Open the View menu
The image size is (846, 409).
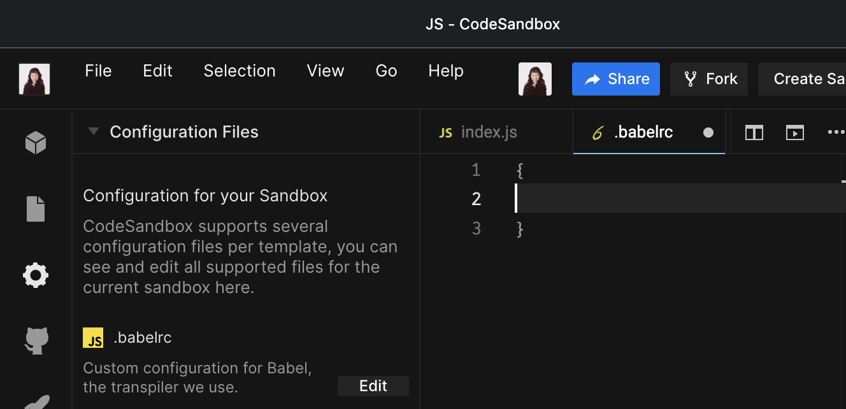tap(326, 71)
